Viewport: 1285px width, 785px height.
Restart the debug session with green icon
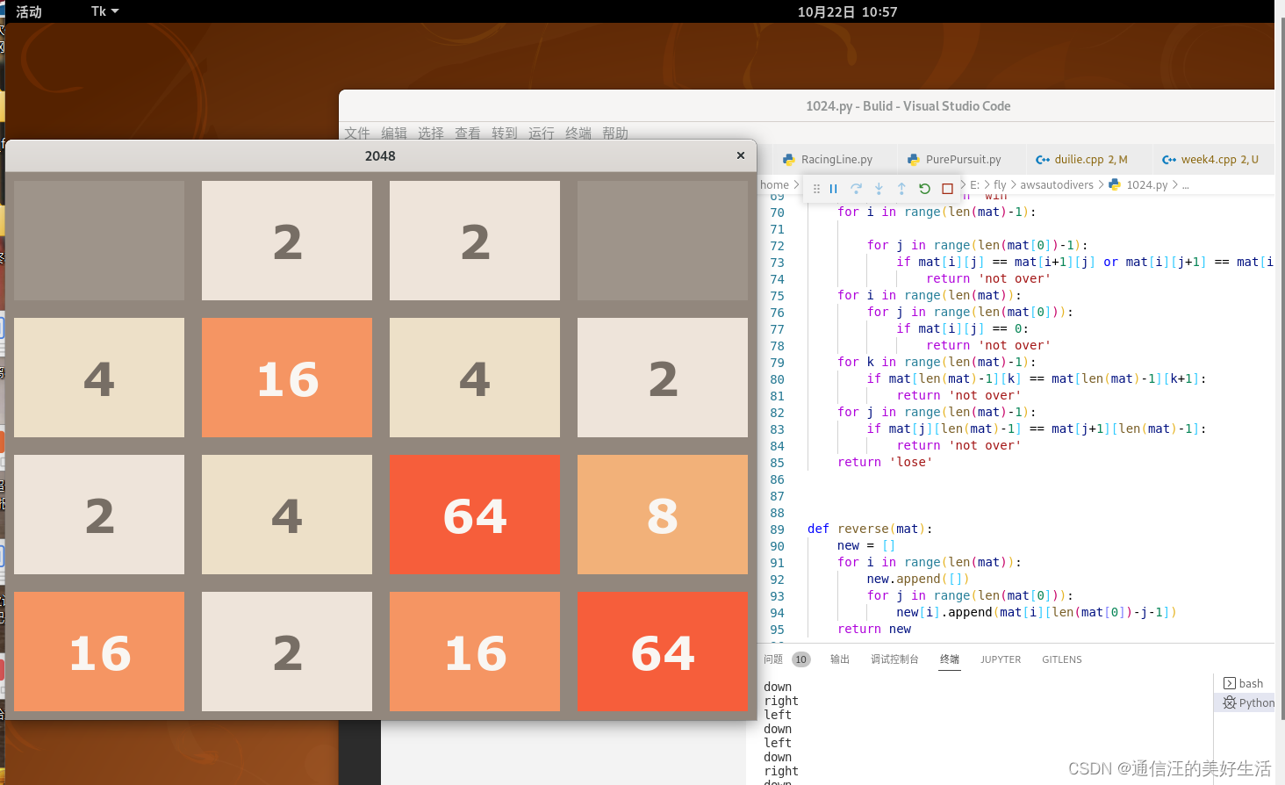click(924, 188)
